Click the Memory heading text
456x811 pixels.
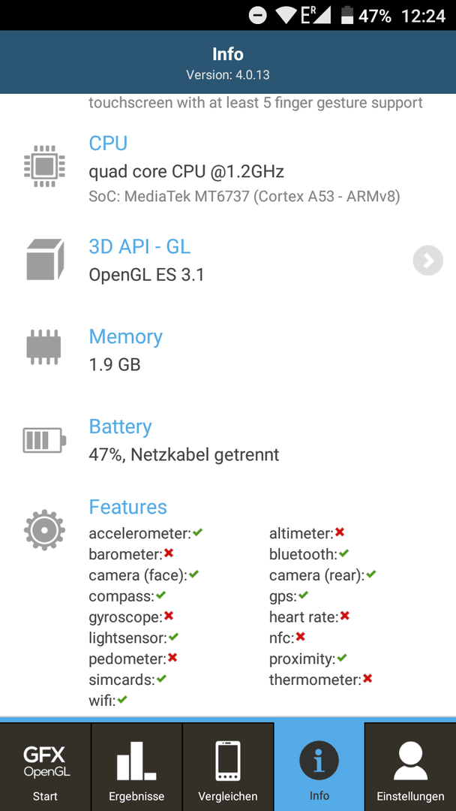[x=125, y=336]
